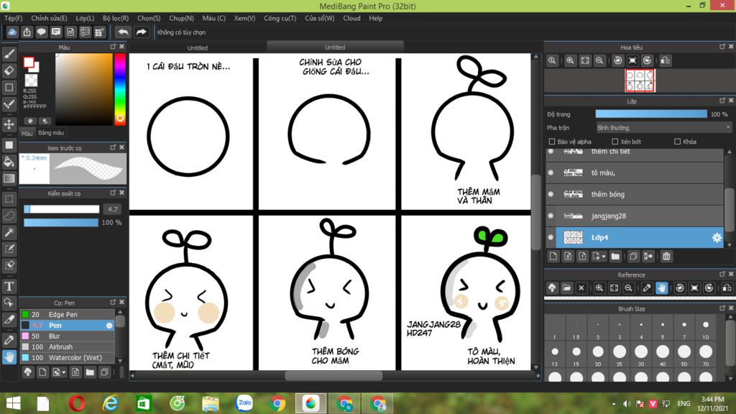The width and height of the screenshot is (736, 414).
Task: Open Pen brush settings gear
Action: click(x=109, y=326)
